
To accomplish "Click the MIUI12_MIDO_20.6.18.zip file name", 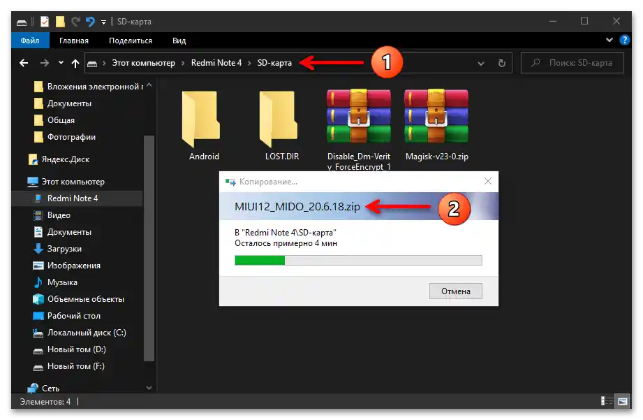I will coord(297,207).
